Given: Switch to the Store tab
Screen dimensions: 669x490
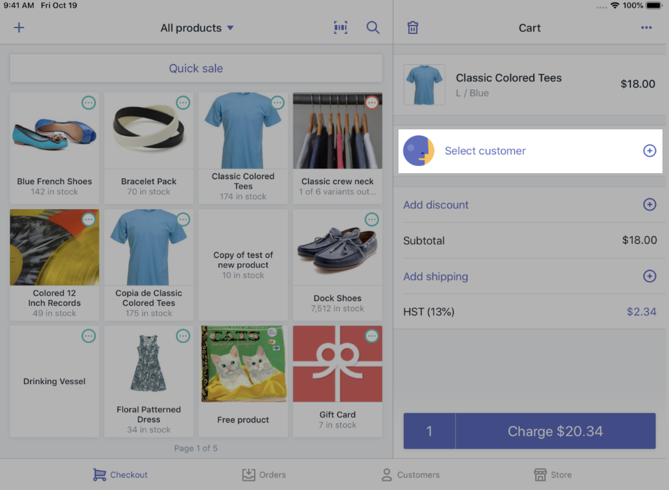Looking at the screenshot, I should 553,474.
